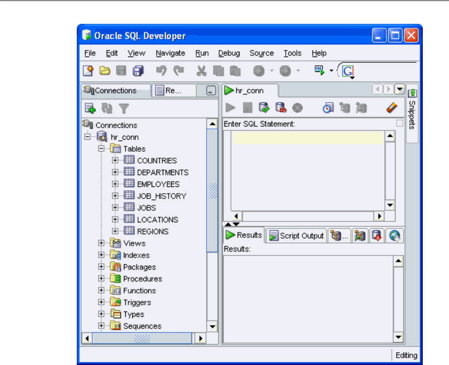Expand the Procedures folder node
The width and height of the screenshot is (449, 365).
101,278
